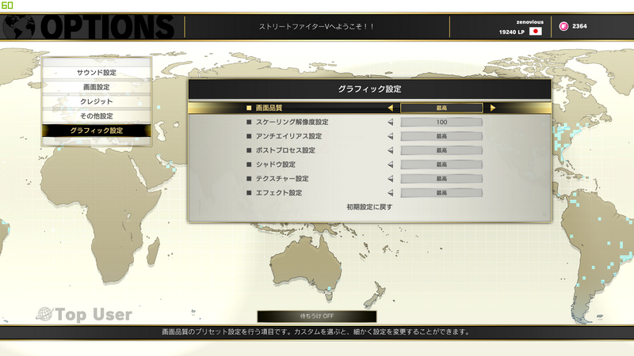
Task: Click the スケーリング解像度設定 row label
Action: (x=292, y=122)
